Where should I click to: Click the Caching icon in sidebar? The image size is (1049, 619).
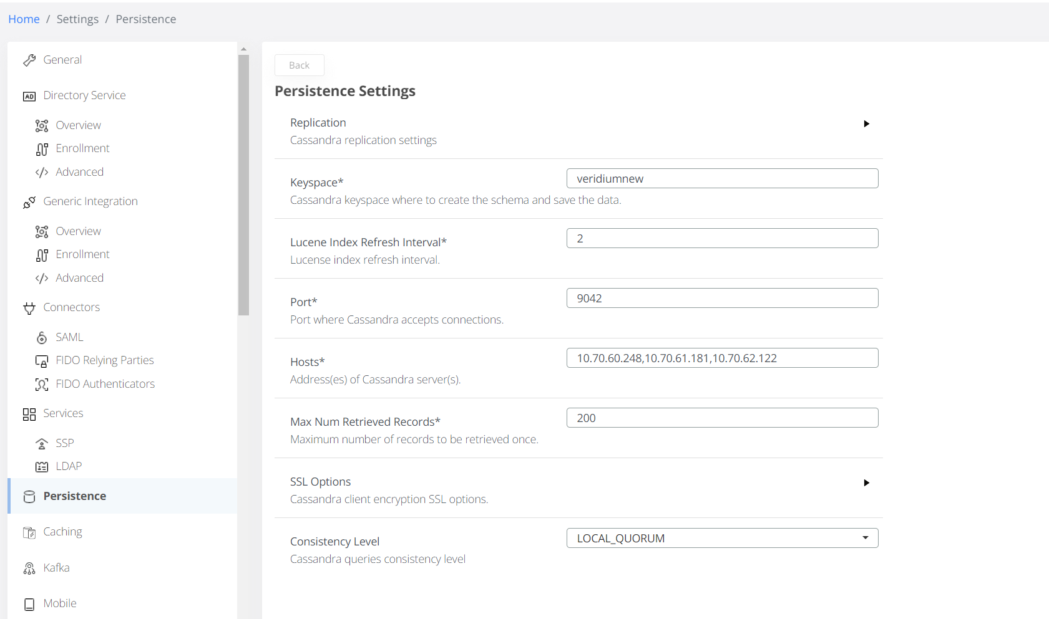(29, 532)
